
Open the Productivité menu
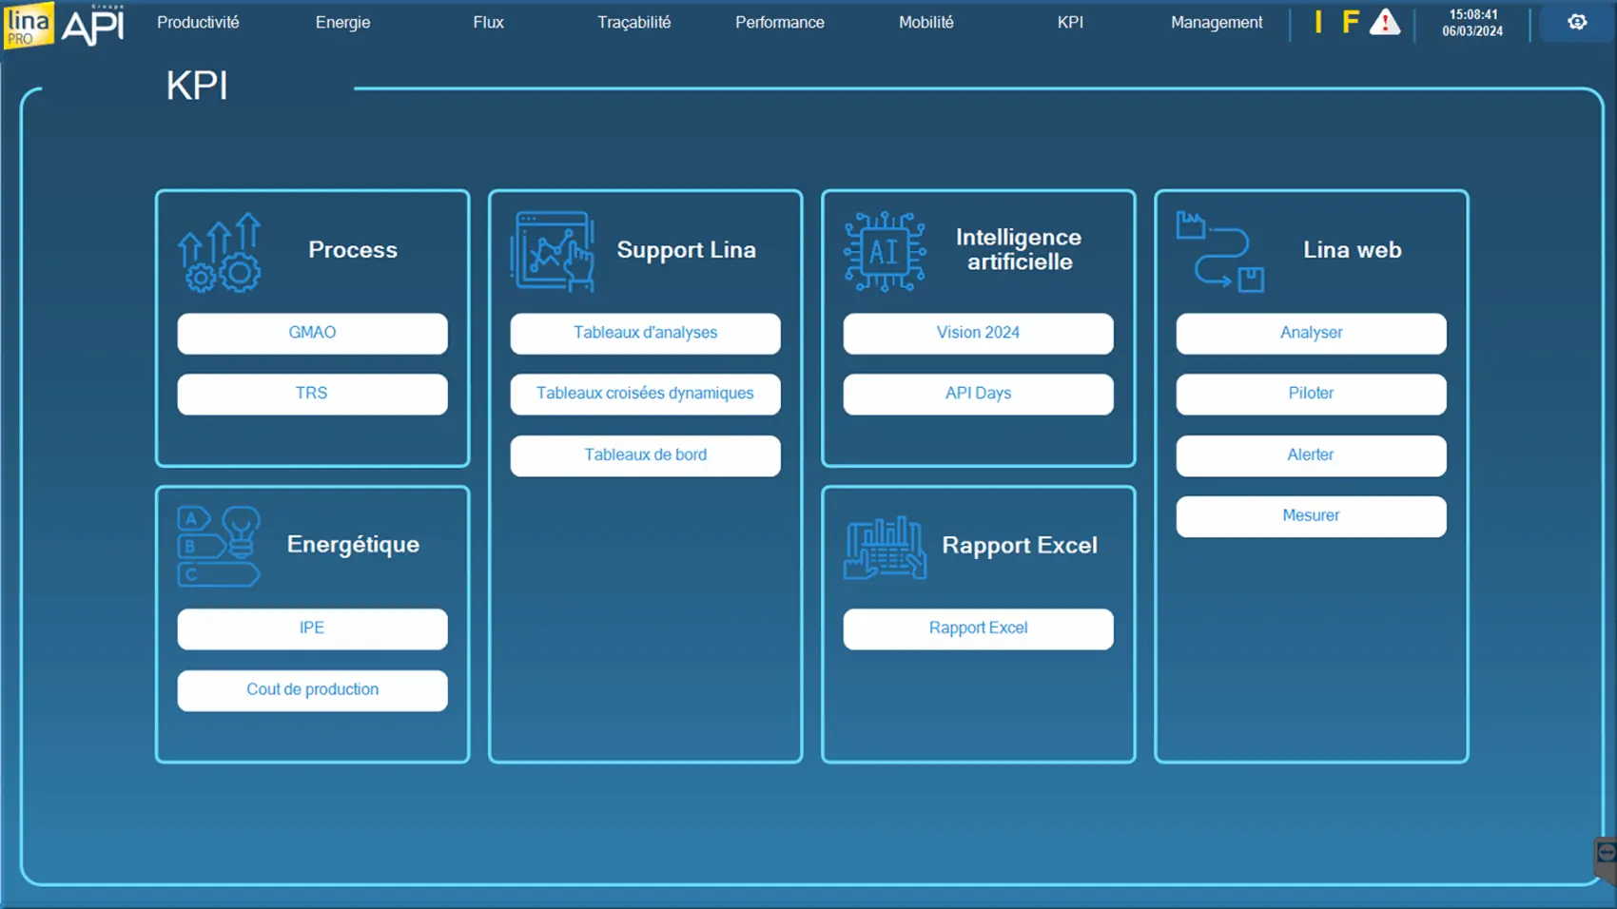198,22
